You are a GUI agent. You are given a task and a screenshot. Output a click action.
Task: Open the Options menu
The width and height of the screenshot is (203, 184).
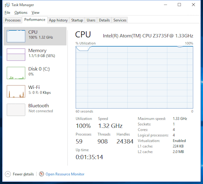pyautogui.click(x=21, y=13)
